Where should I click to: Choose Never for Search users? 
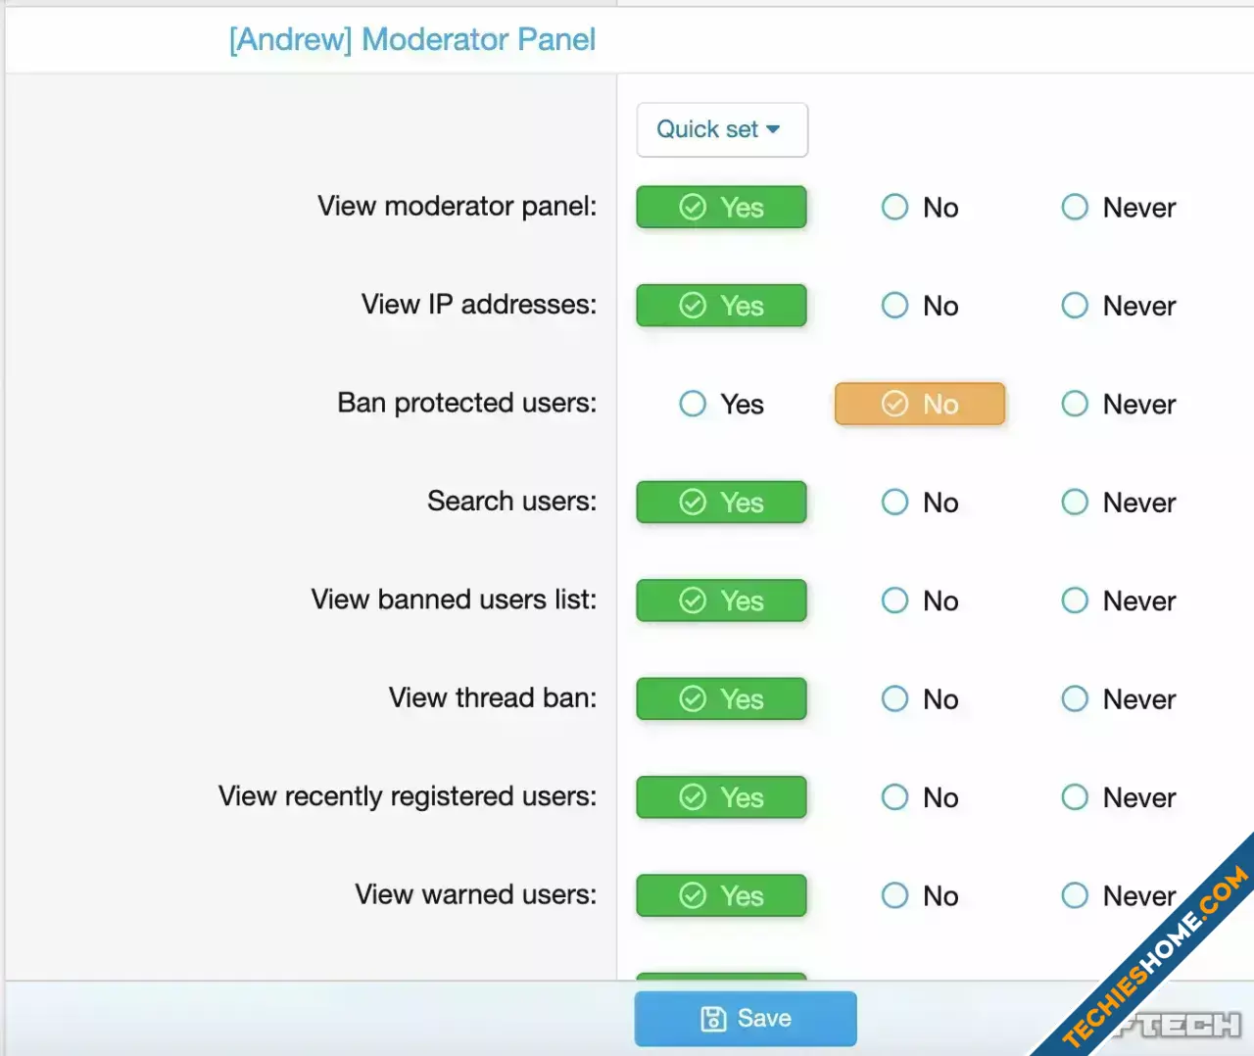1119,503
